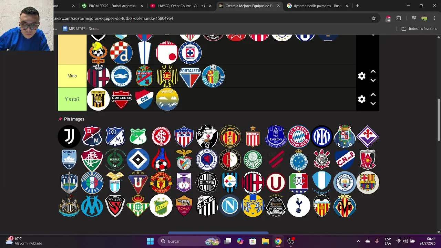This screenshot has height=248, width=441.
Task: Pick the Tottenham Hotspur logo
Action: 299,206
